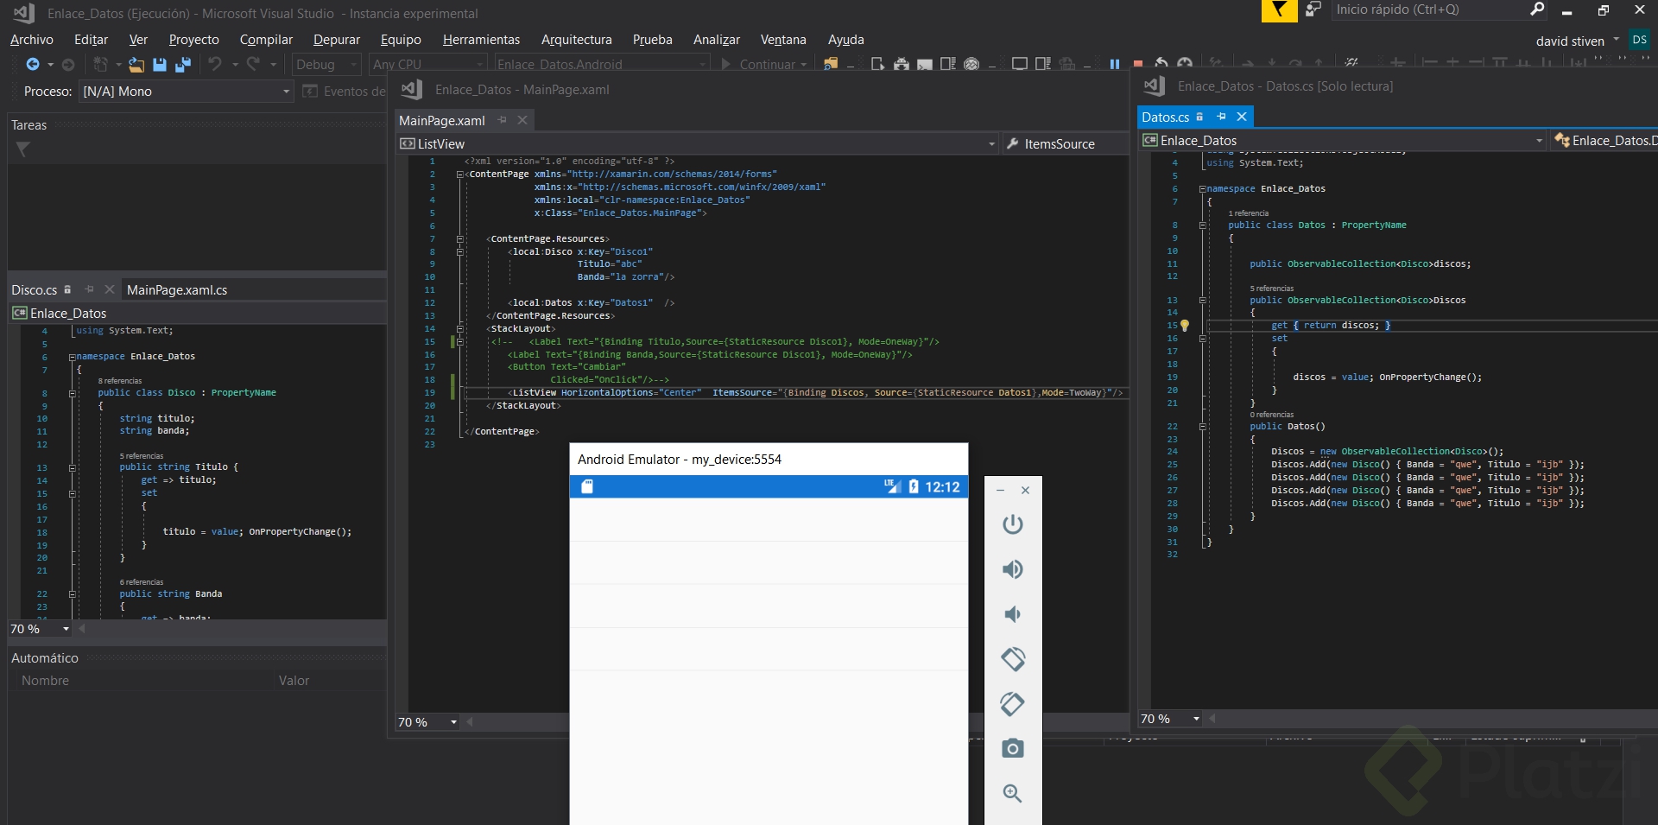Click the emulator volume up icon
1658x825 pixels.
[1012, 569]
